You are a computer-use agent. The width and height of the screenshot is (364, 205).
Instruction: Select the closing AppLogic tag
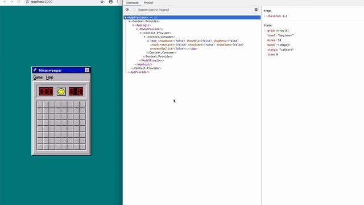[144, 64]
